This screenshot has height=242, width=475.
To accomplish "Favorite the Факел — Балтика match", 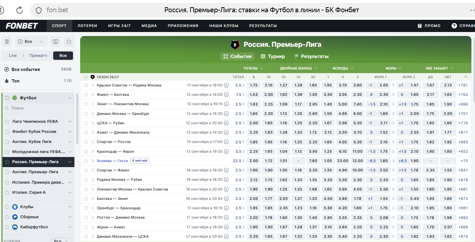I will 86,95.
